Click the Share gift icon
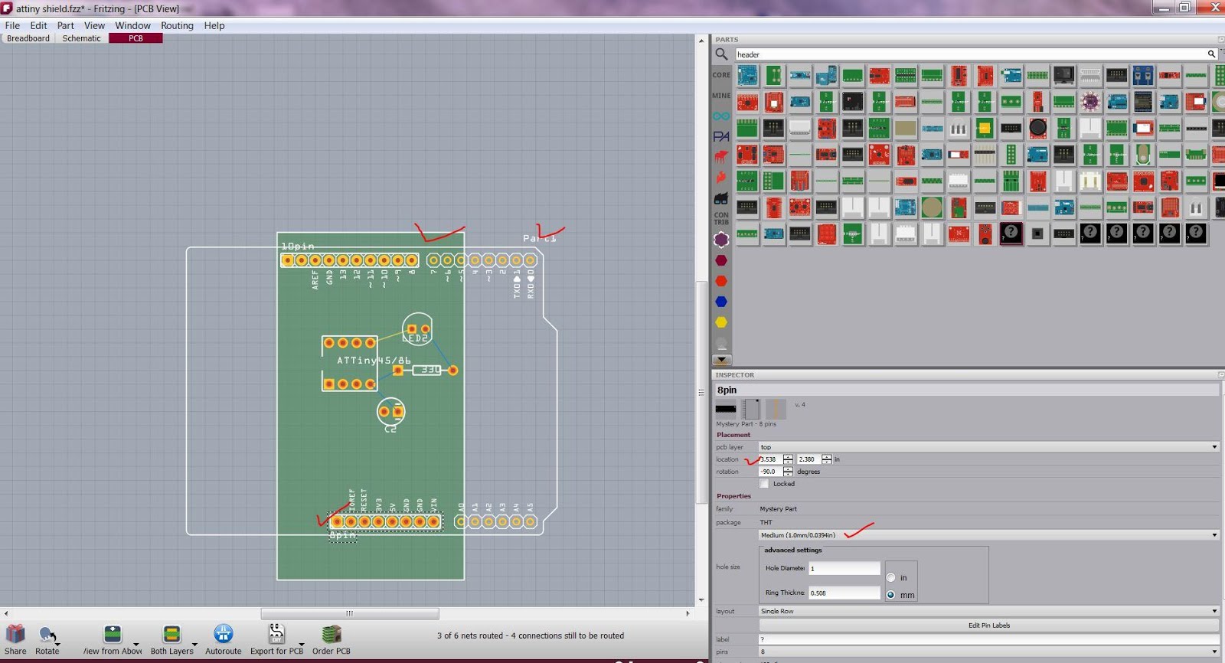1225x663 pixels. (15, 634)
